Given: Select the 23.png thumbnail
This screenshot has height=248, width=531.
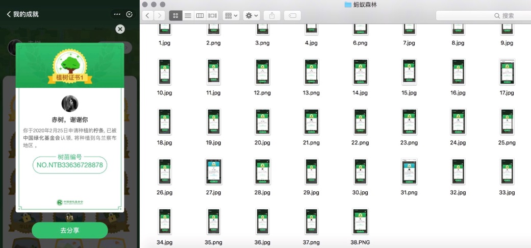Looking at the screenshot, I should 409,121.
